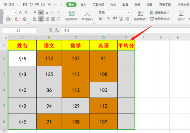
Task: Click the distributed alignment icon
Action: [x=59, y=19]
